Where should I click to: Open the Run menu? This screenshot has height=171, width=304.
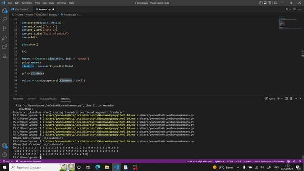pos(51,3)
